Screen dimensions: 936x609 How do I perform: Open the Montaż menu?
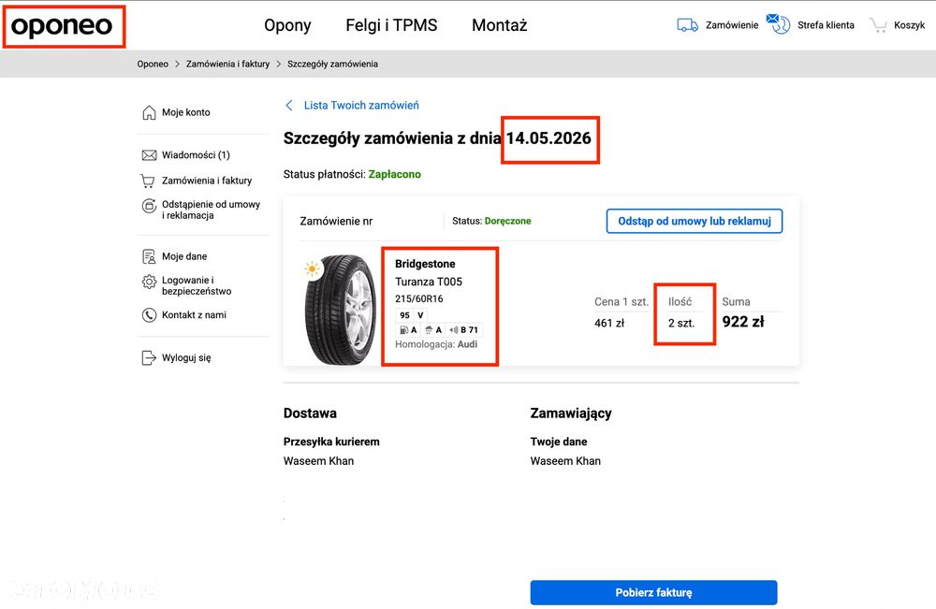pos(500,25)
